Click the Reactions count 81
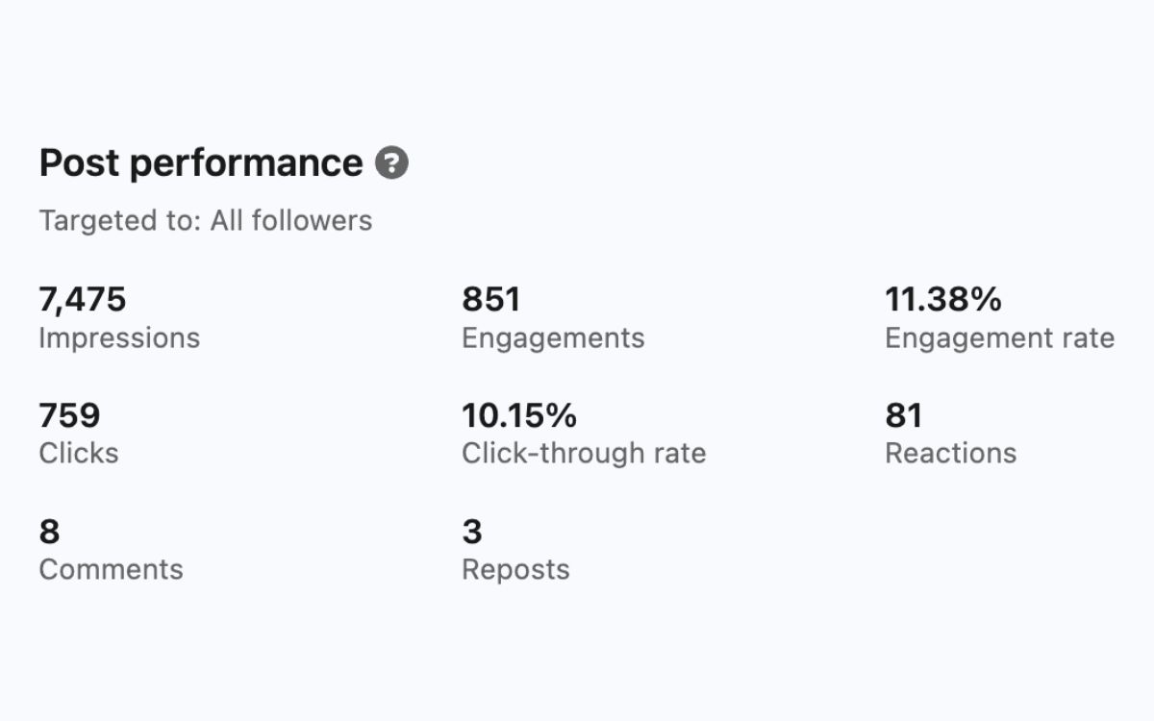This screenshot has height=721, width=1154. [902, 414]
